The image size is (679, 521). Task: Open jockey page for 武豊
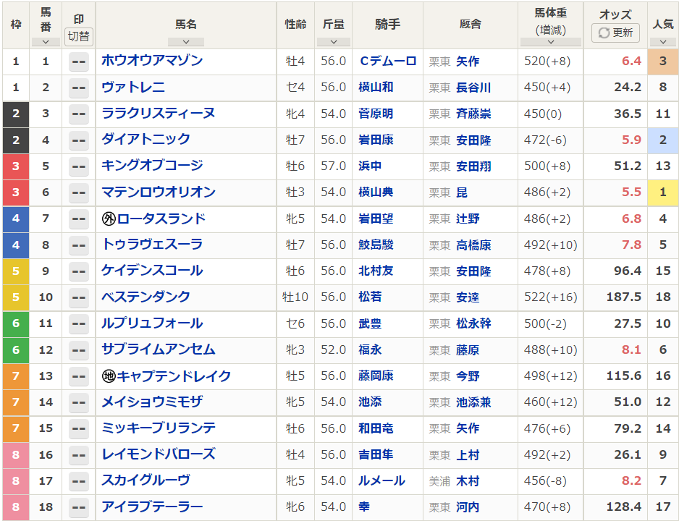click(x=370, y=323)
